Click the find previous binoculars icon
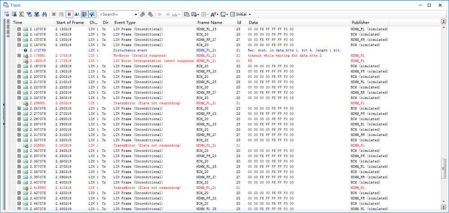Viewport: 449px width, 213px height. (142, 14)
